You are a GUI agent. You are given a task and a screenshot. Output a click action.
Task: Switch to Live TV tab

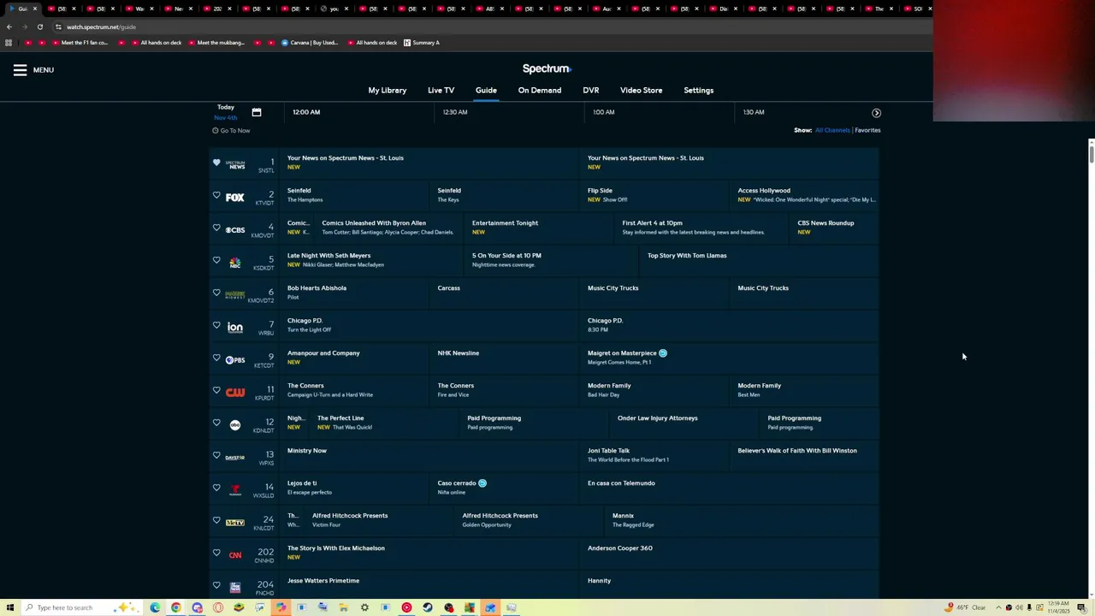pos(441,90)
